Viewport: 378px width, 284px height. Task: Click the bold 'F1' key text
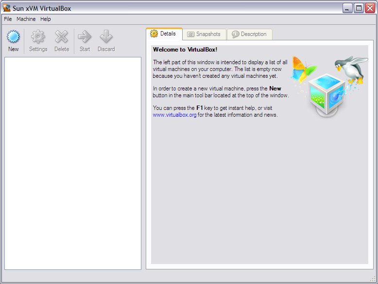pyautogui.click(x=200, y=108)
